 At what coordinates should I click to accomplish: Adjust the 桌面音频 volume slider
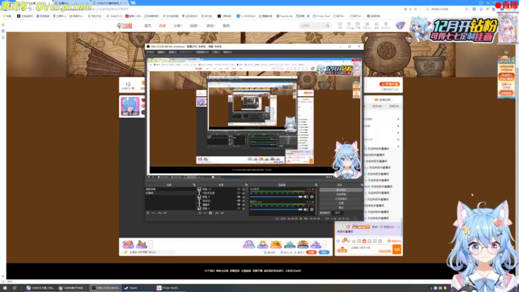[x=276, y=197]
